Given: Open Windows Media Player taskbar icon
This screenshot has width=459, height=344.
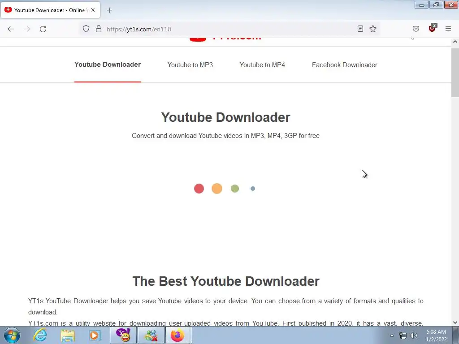Looking at the screenshot, I should (x=95, y=335).
